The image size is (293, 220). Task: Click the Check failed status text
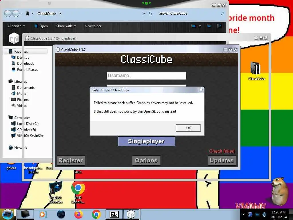(x=222, y=151)
